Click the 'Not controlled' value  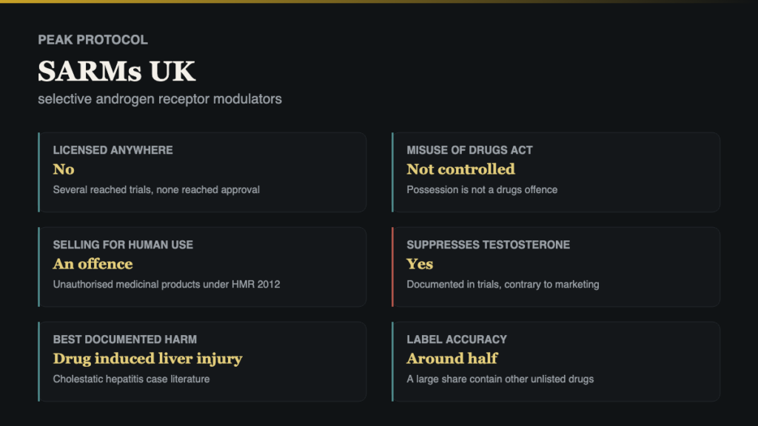pos(460,169)
